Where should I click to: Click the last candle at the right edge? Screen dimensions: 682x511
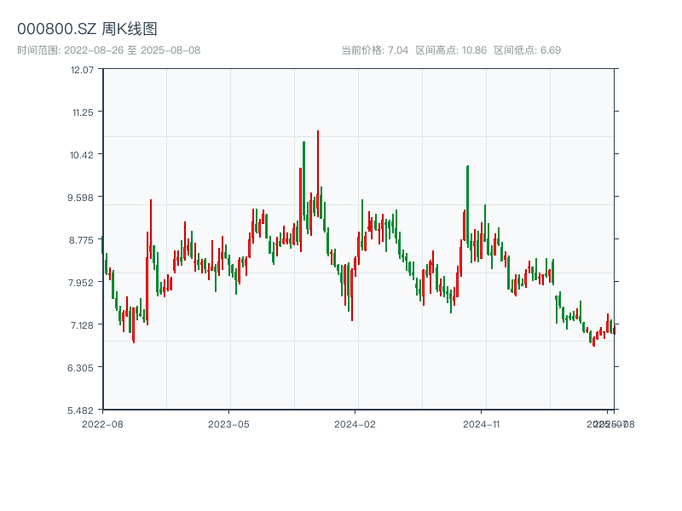(614, 330)
